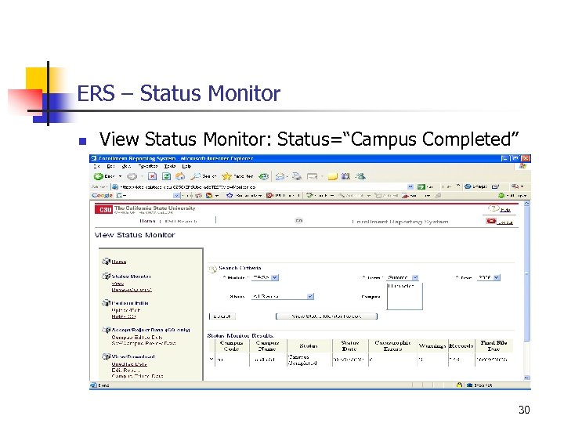Viewport: 564px width, 423px height.
Task: Expand the Year dropdown
Action: click(497, 277)
